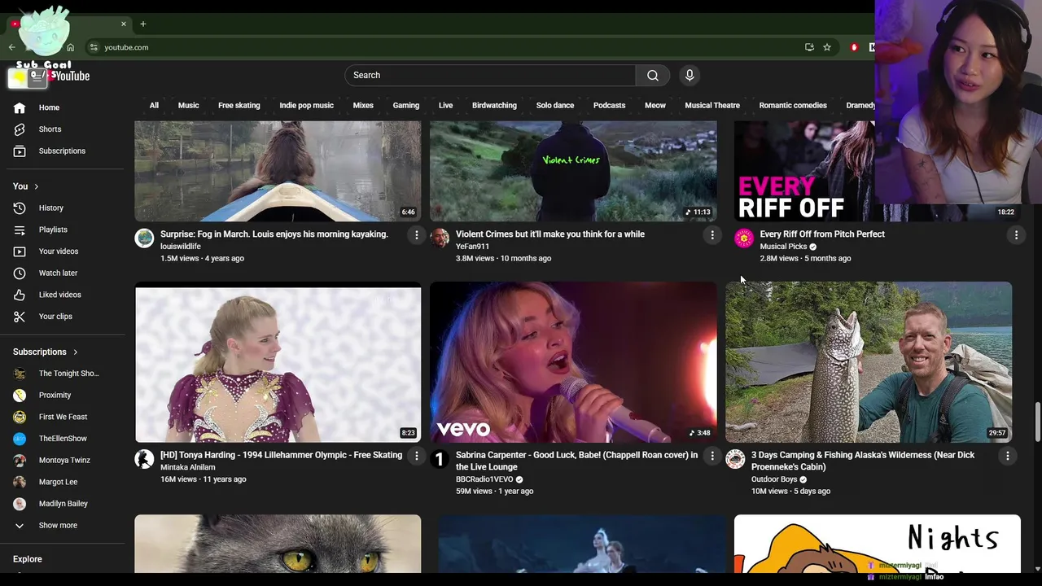Viewport: 1042px width, 586px height.
Task: Play Tonya Harding skating thumbnail
Action: [x=278, y=362]
